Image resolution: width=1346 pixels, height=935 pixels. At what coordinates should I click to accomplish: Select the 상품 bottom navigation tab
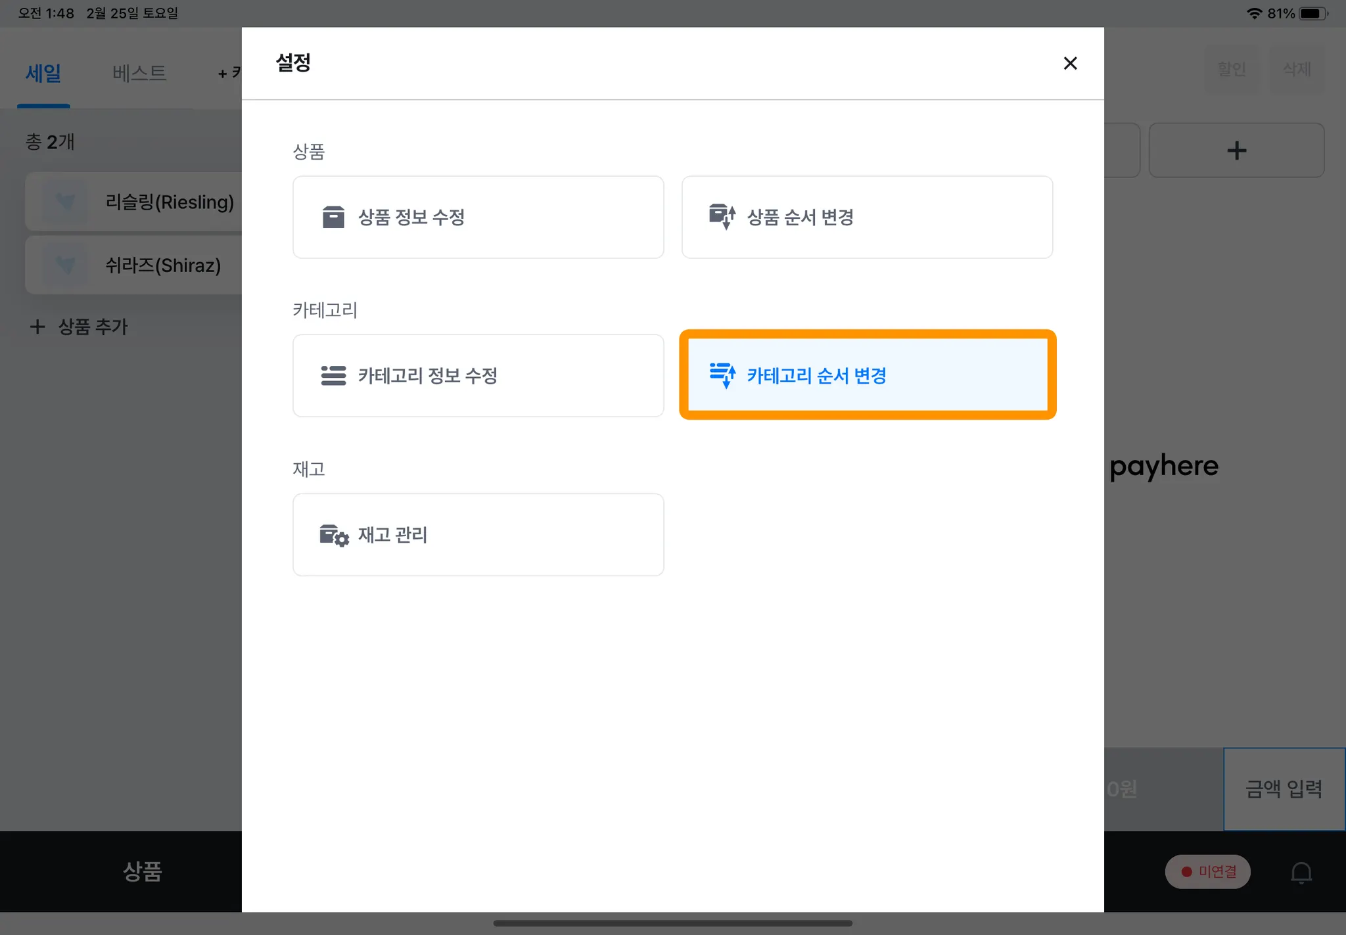click(x=142, y=871)
